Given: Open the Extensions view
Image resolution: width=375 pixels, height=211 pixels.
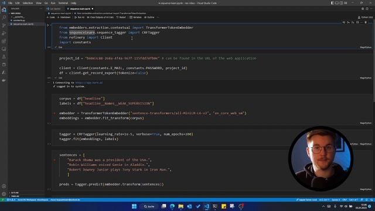Looking at the screenshot, I should 4,41.
